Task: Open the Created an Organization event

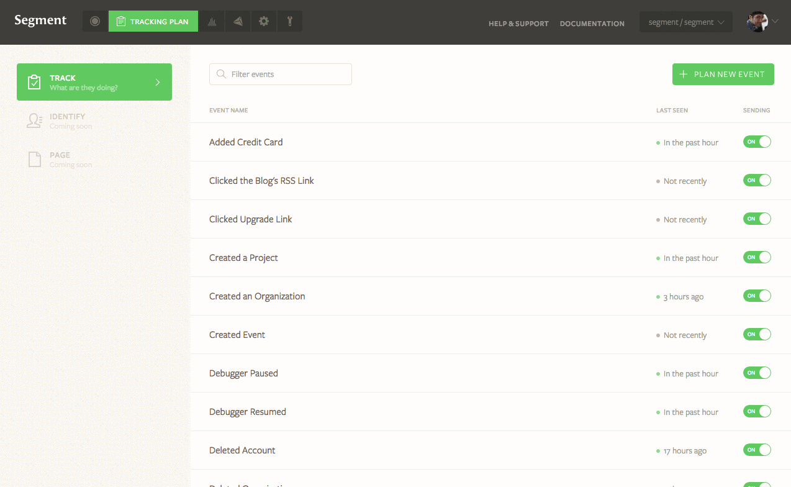Action: pos(257,296)
